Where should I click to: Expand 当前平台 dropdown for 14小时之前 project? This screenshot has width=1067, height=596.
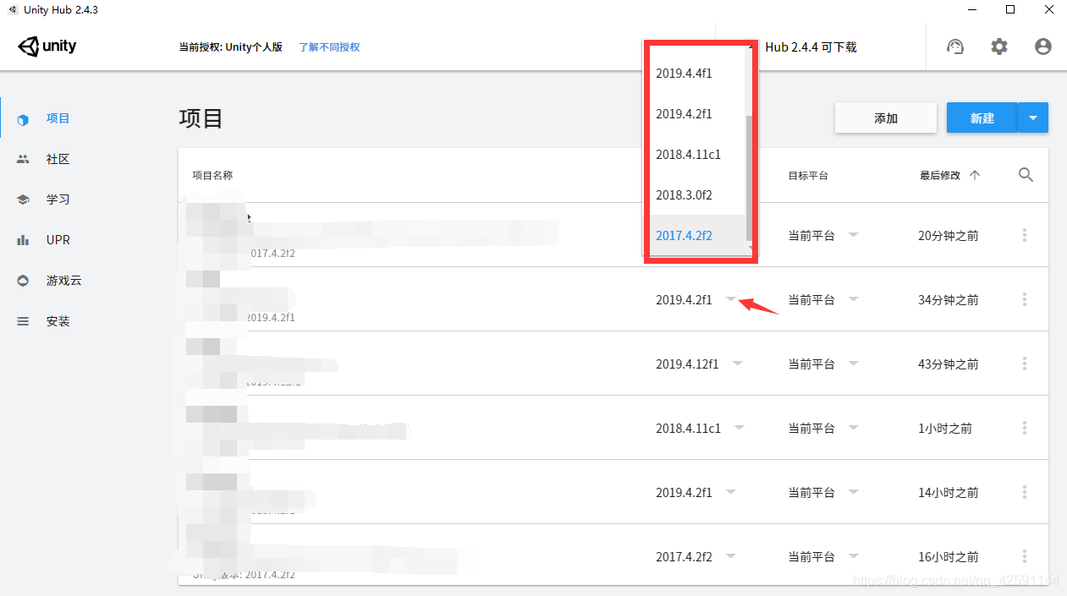[853, 492]
